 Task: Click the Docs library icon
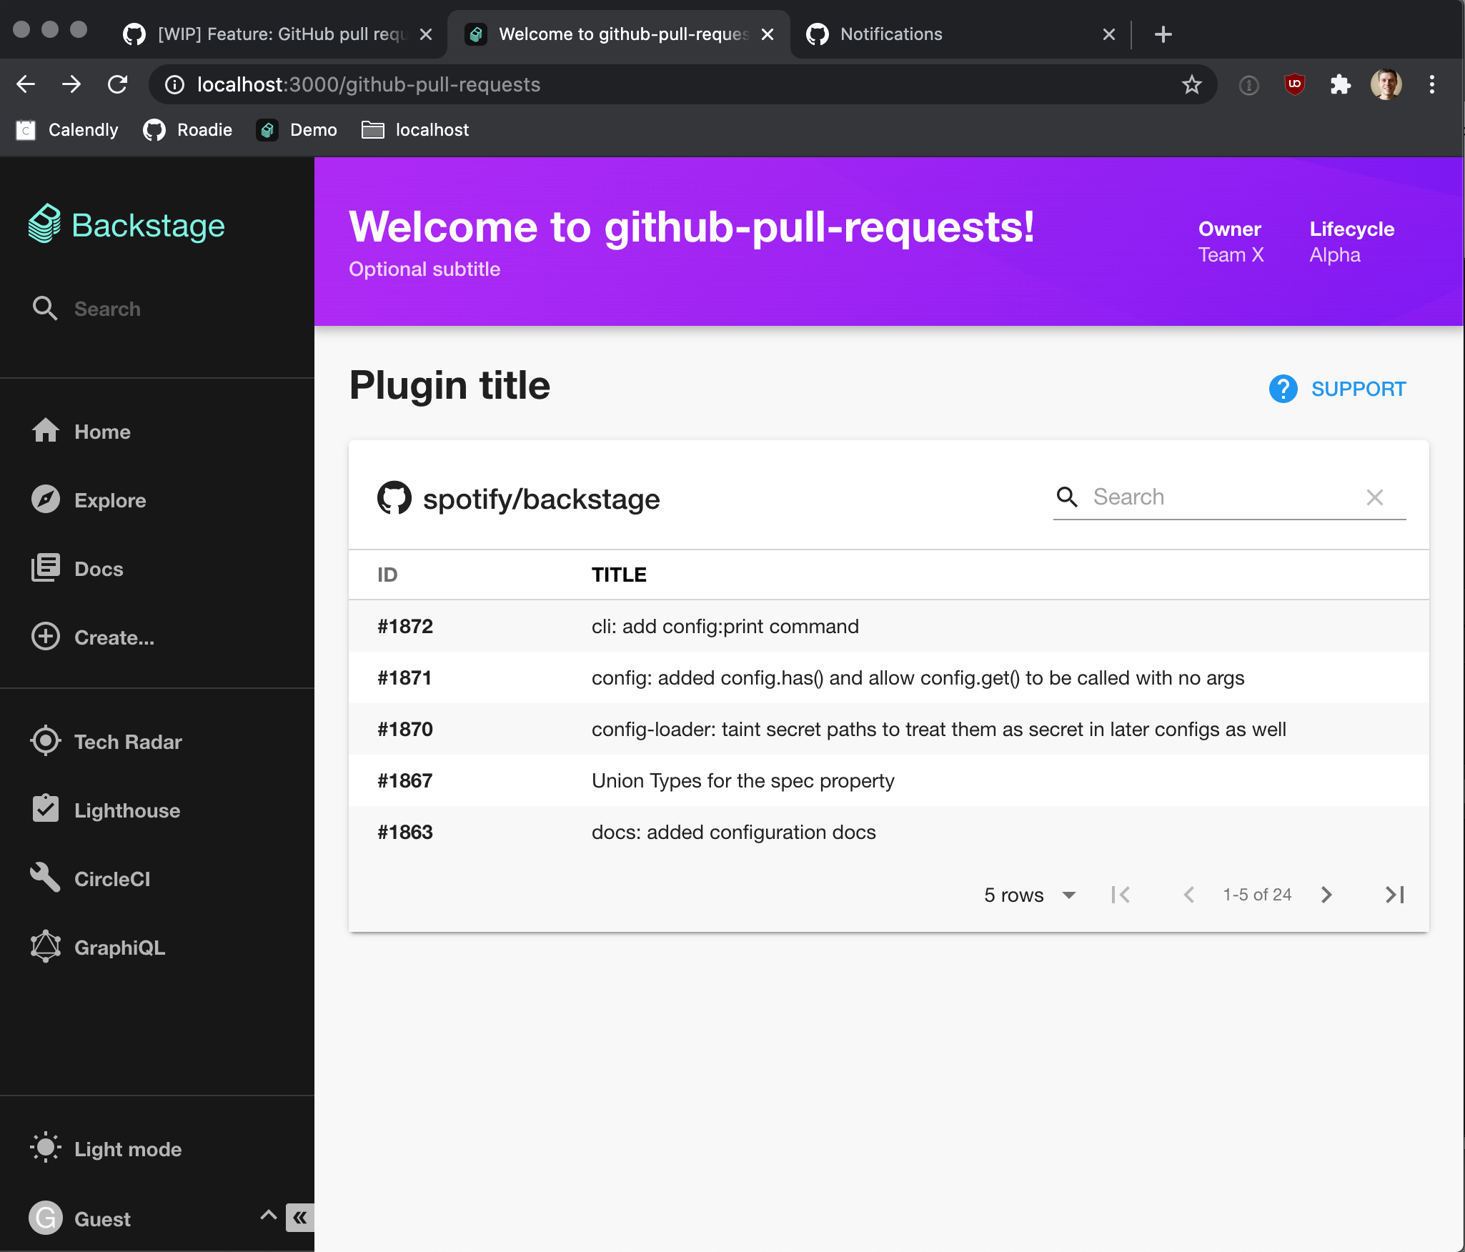click(45, 568)
